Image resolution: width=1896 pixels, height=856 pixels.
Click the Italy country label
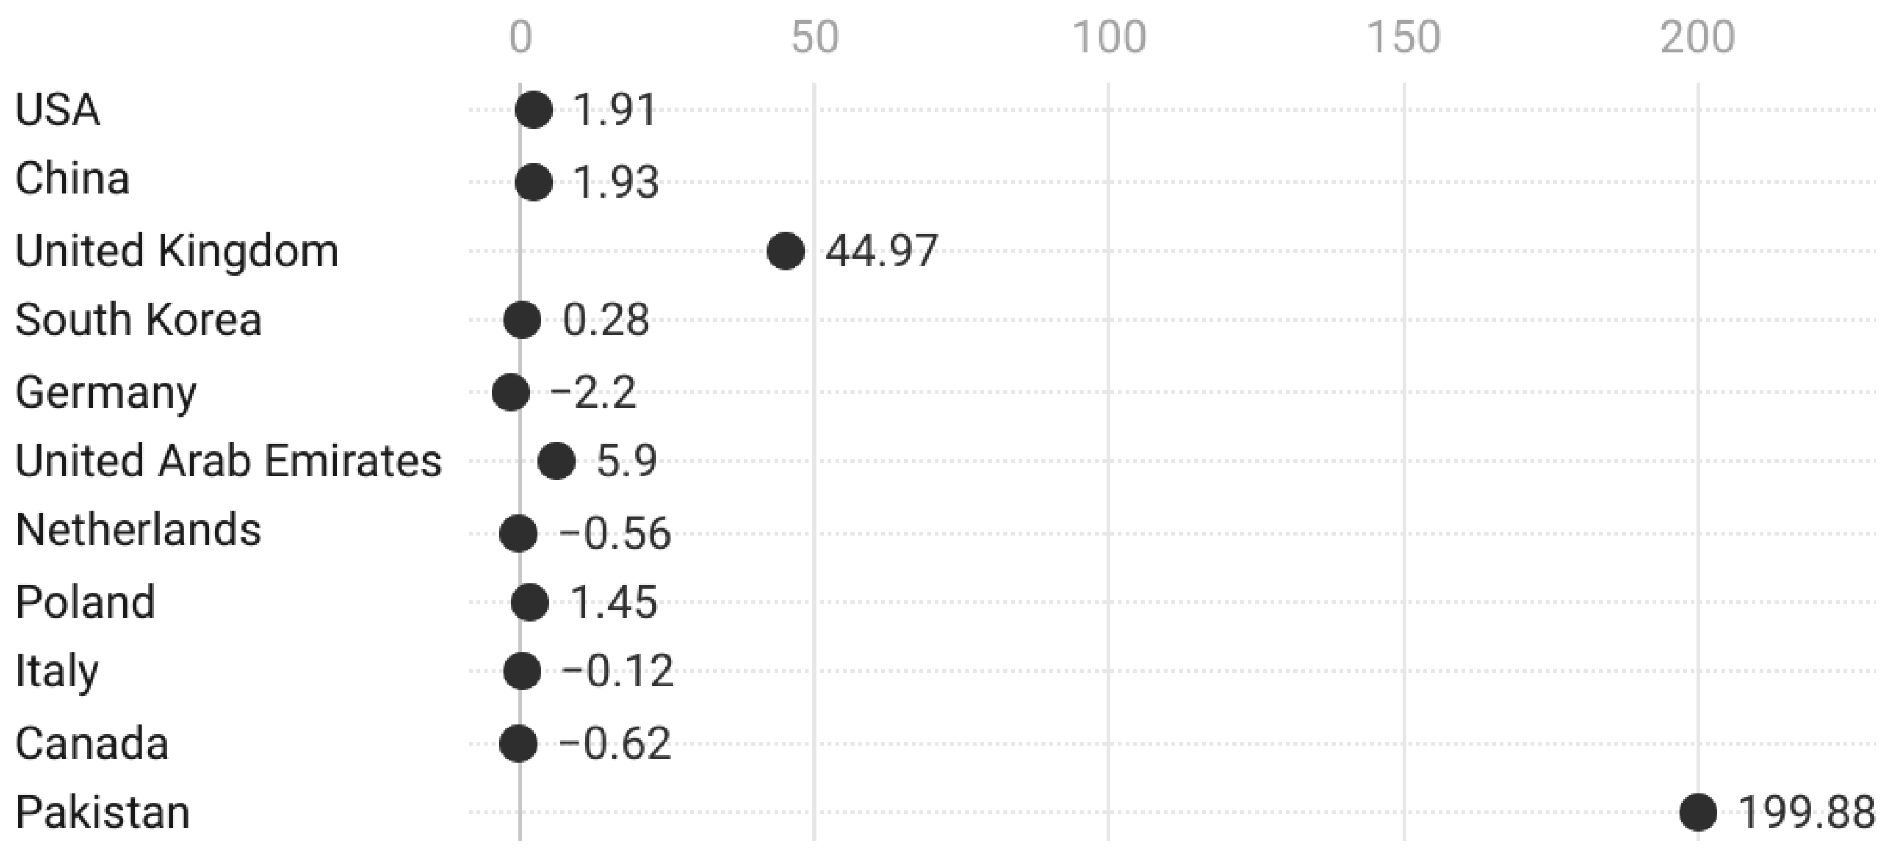point(57,672)
